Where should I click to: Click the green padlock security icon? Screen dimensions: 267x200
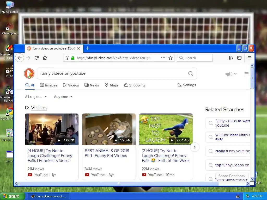click(73, 58)
